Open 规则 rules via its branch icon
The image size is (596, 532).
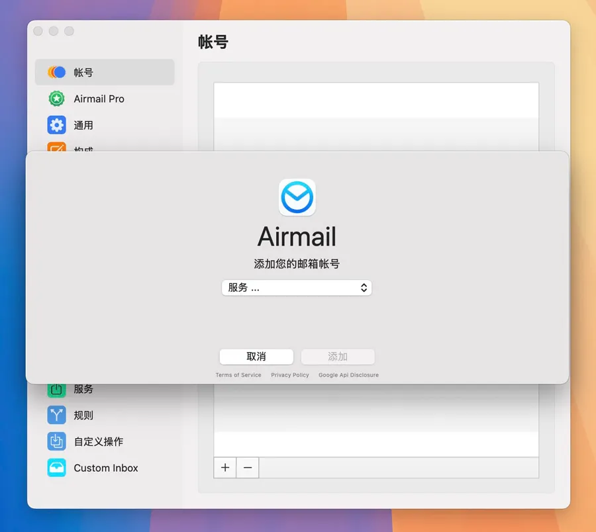click(57, 415)
